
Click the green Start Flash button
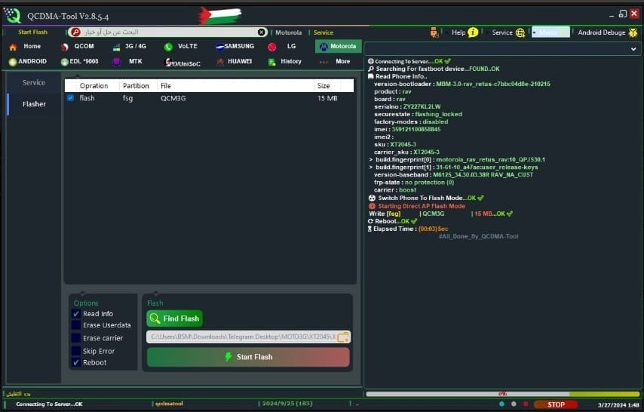(248, 357)
